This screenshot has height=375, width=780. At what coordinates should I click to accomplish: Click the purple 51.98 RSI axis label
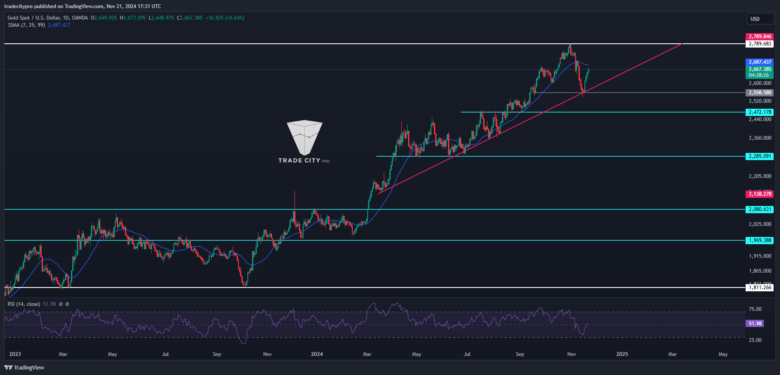pos(755,324)
